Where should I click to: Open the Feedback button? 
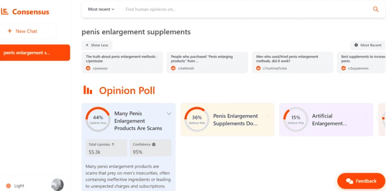361,181
